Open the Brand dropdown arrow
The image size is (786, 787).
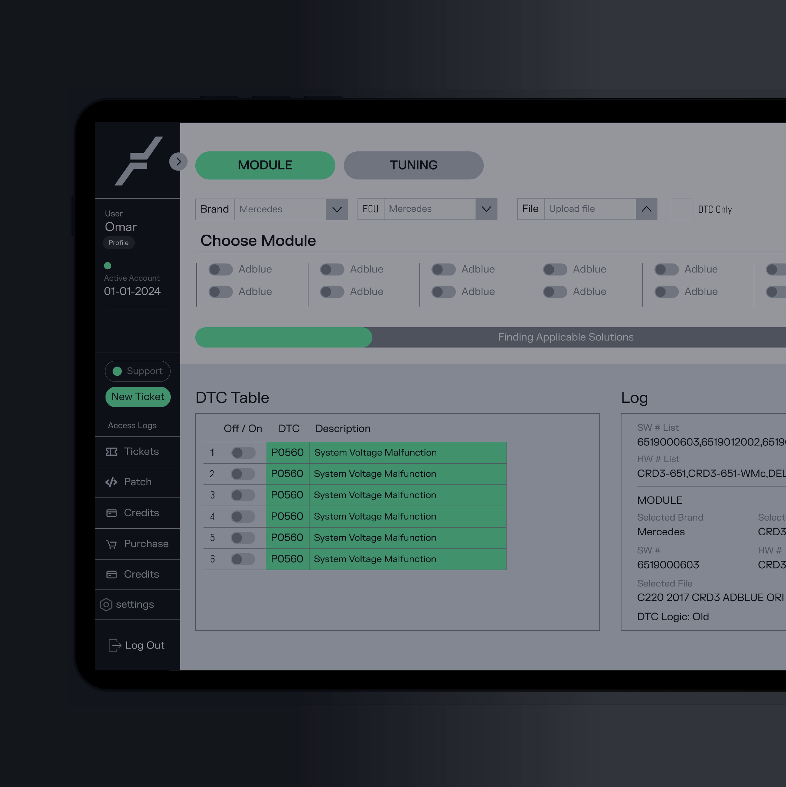click(337, 209)
